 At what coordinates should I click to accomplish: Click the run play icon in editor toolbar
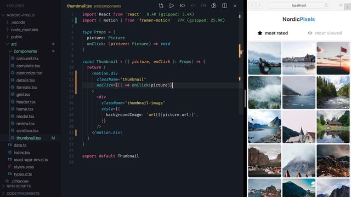pyautogui.click(x=172, y=5)
